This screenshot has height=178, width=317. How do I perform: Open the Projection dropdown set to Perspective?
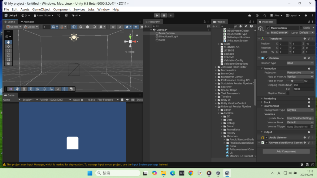tap(300, 73)
